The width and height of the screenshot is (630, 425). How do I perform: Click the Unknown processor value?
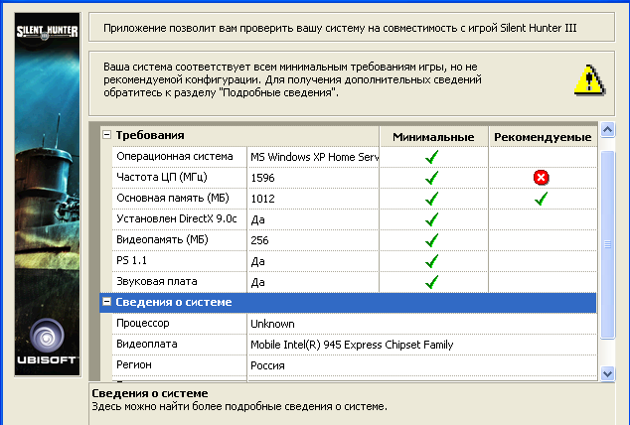(272, 324)
